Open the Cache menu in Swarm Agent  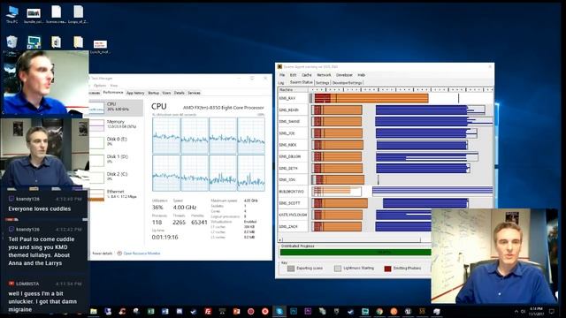307,75
